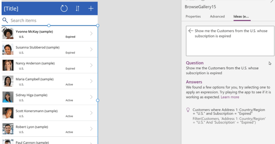Select the Ideas tab

[241, 17]
